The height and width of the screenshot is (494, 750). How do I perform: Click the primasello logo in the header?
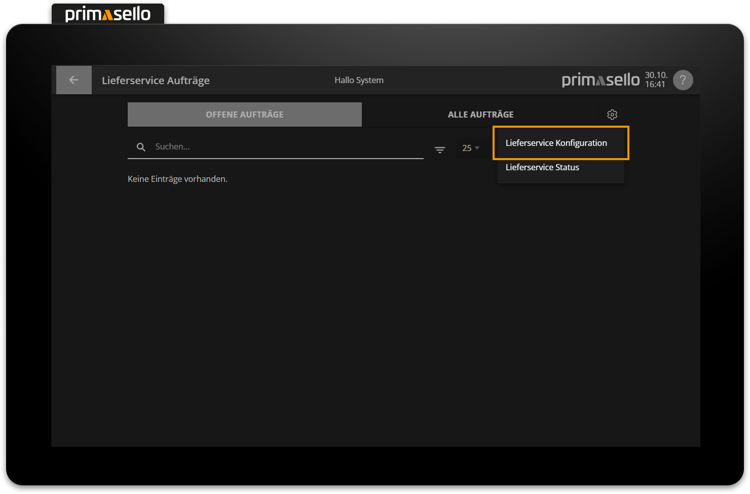pyautogui.click(x=600, y=80)
